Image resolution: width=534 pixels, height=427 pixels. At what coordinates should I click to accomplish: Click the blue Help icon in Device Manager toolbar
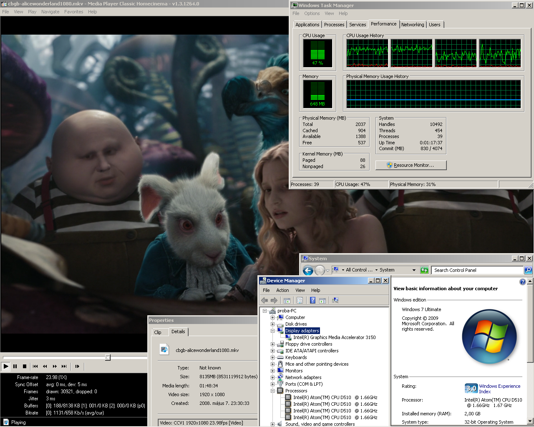coord(312,300)
